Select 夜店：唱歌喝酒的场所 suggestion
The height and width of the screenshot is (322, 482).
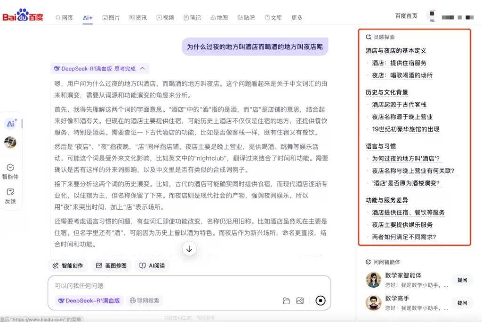coord(402,75)
